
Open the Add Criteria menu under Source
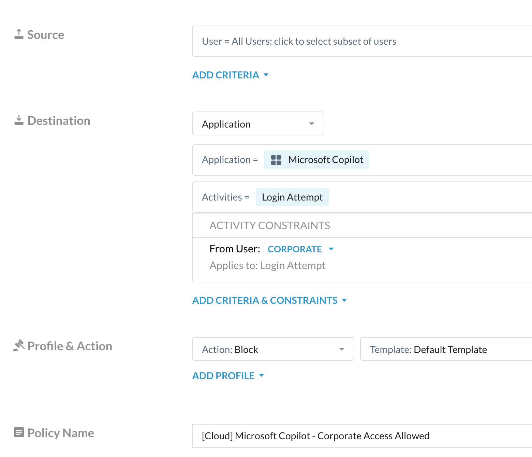pos(231,75)
